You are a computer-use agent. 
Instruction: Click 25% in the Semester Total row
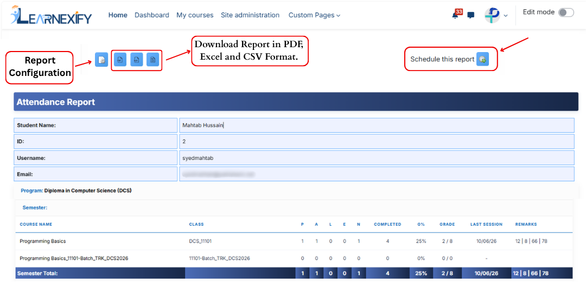pos(421,273)
